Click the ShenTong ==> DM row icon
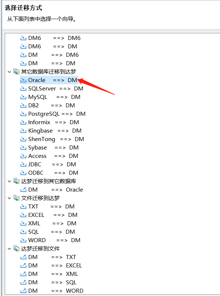This screenshot has width=220, height=296. pos(23,139)
